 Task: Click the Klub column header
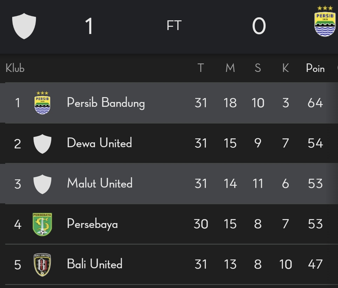tap(15, 68)
